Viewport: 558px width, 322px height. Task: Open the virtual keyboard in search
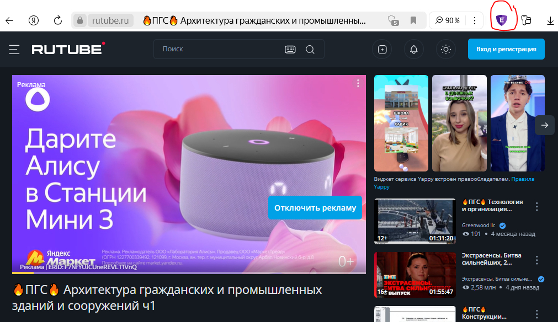coord(290,50)
